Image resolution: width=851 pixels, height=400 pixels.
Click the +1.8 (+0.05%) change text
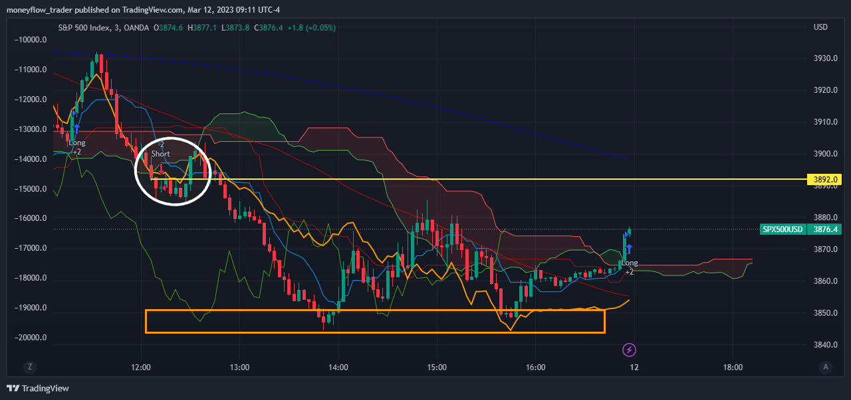pyautogui.click(x=312, y=28)
